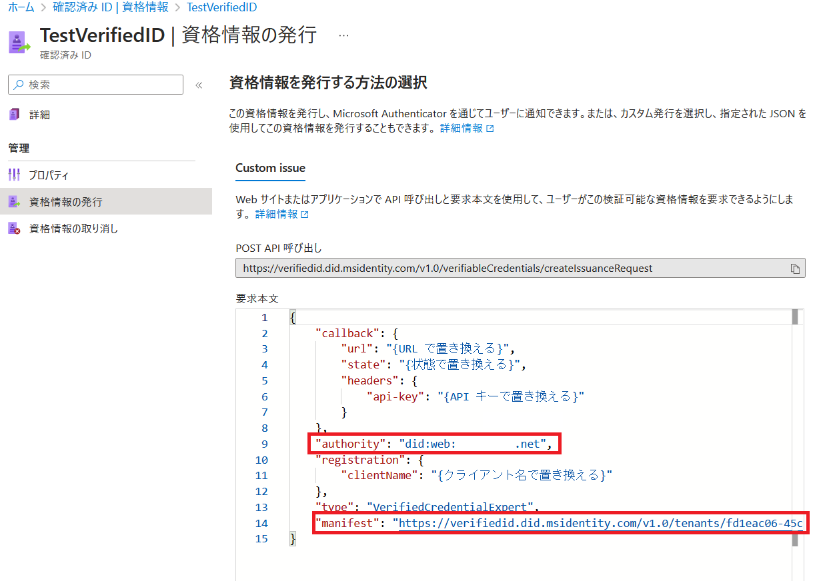Click the 資格情報の取り消し sidebar icon
837x581 pixels.
15,229
